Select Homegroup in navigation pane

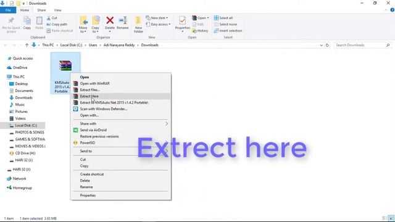(x=20, y=188)
